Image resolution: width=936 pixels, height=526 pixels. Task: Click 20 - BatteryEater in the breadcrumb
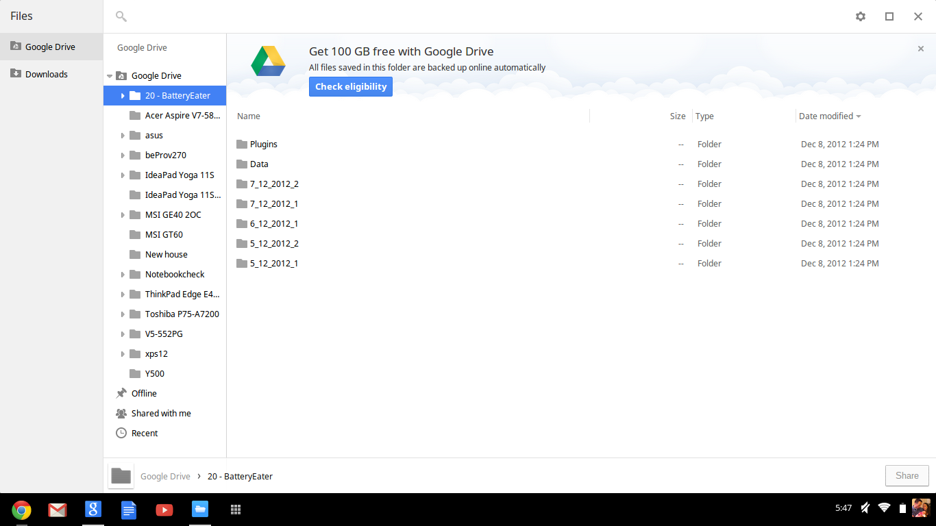coord(240,476)
